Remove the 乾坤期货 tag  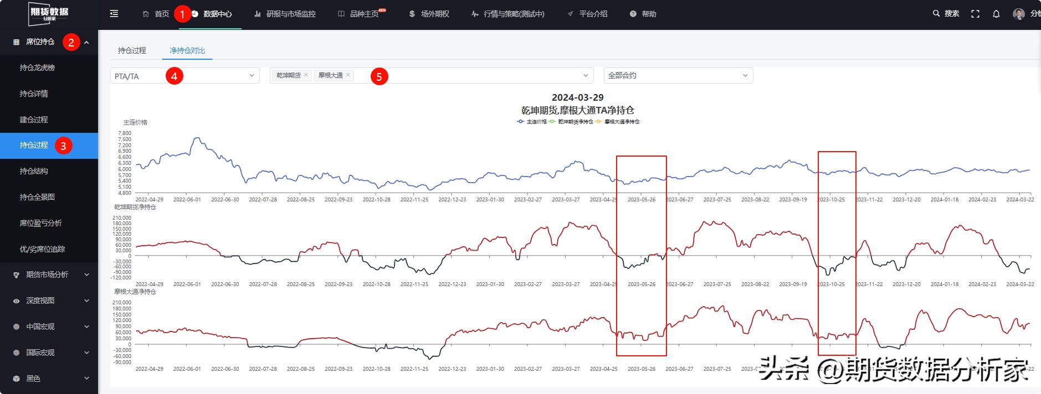pyautogui.click(x=306, y=75)
